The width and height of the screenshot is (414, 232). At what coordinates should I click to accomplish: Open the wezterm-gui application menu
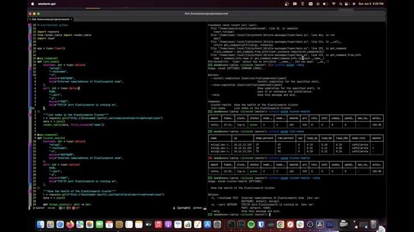point(47,4)
